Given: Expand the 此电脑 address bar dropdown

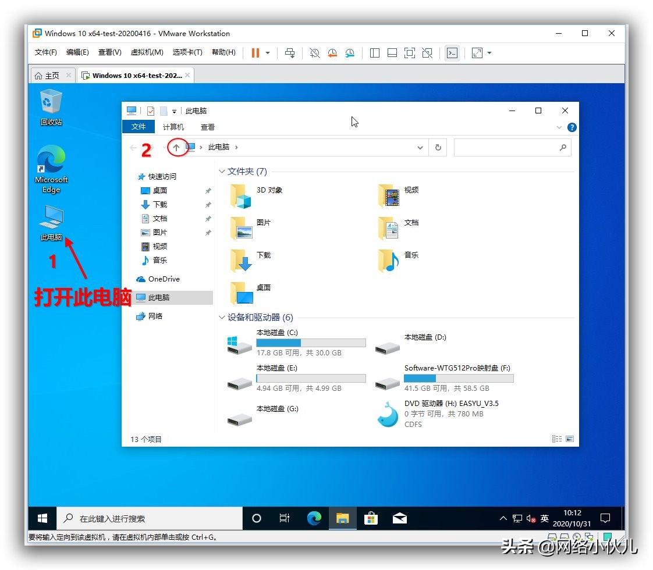Looking at the screenshot, I should tap(420, 147).
